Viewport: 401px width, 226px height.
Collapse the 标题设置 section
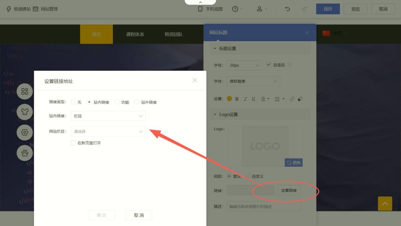[x=260, y=48]
